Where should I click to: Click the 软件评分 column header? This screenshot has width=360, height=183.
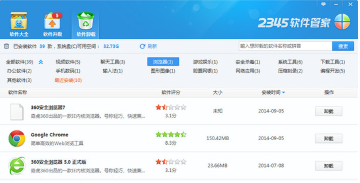coord(171,92)
